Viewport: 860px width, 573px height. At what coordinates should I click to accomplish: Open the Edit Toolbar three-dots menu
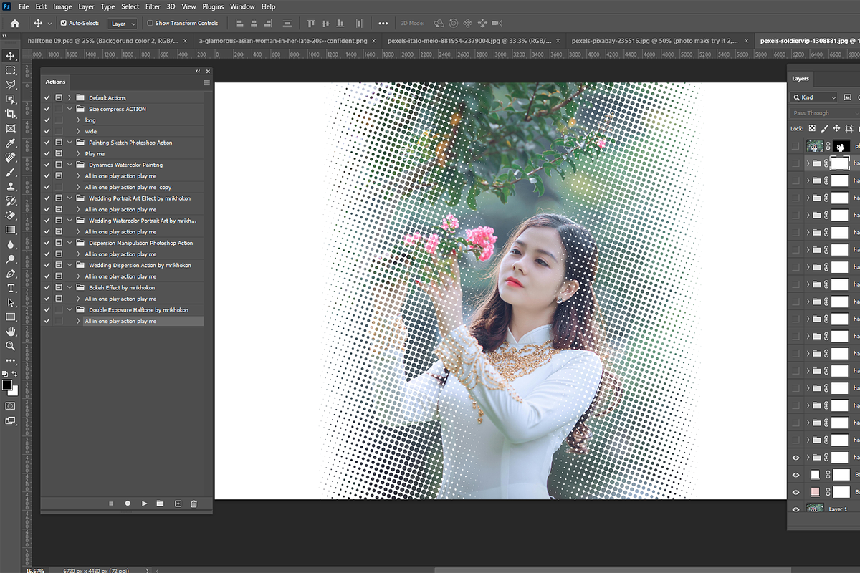tap(11, 360)
